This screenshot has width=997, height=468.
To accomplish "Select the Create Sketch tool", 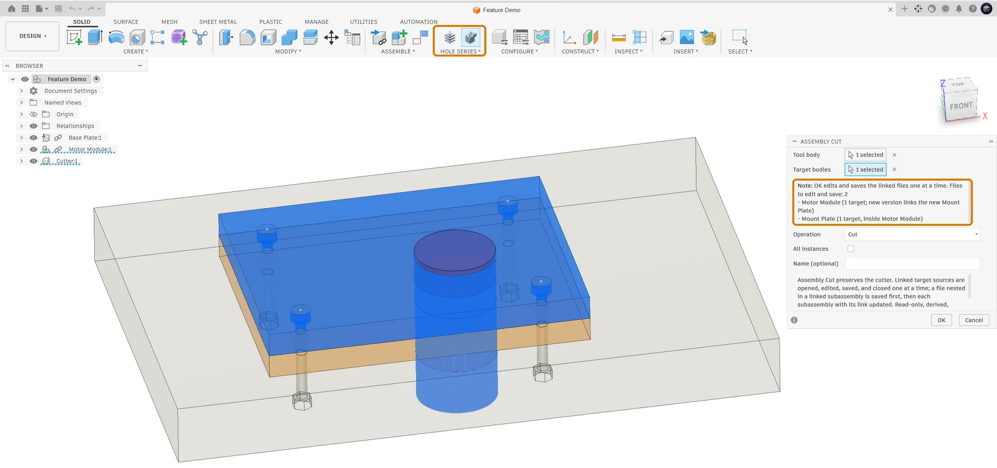I will click(x=74, y=37).
